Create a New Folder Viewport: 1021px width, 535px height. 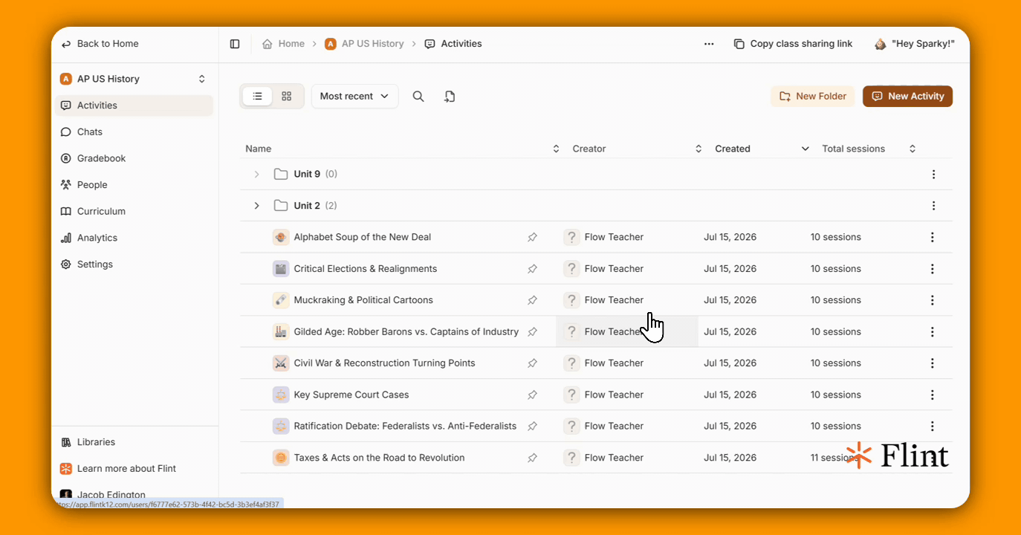[x=813, y=96]
